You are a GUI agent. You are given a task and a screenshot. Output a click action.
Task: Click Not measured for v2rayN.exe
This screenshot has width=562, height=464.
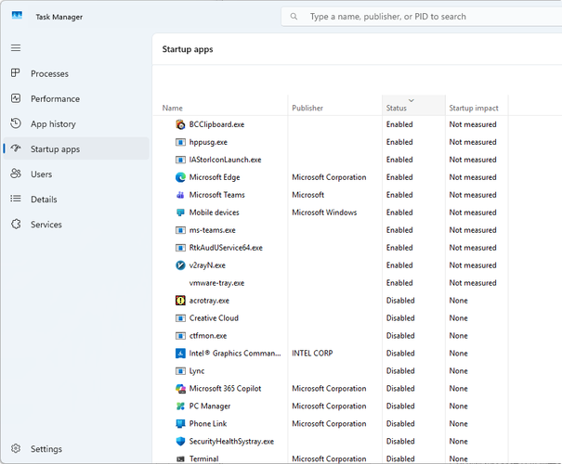473,265
